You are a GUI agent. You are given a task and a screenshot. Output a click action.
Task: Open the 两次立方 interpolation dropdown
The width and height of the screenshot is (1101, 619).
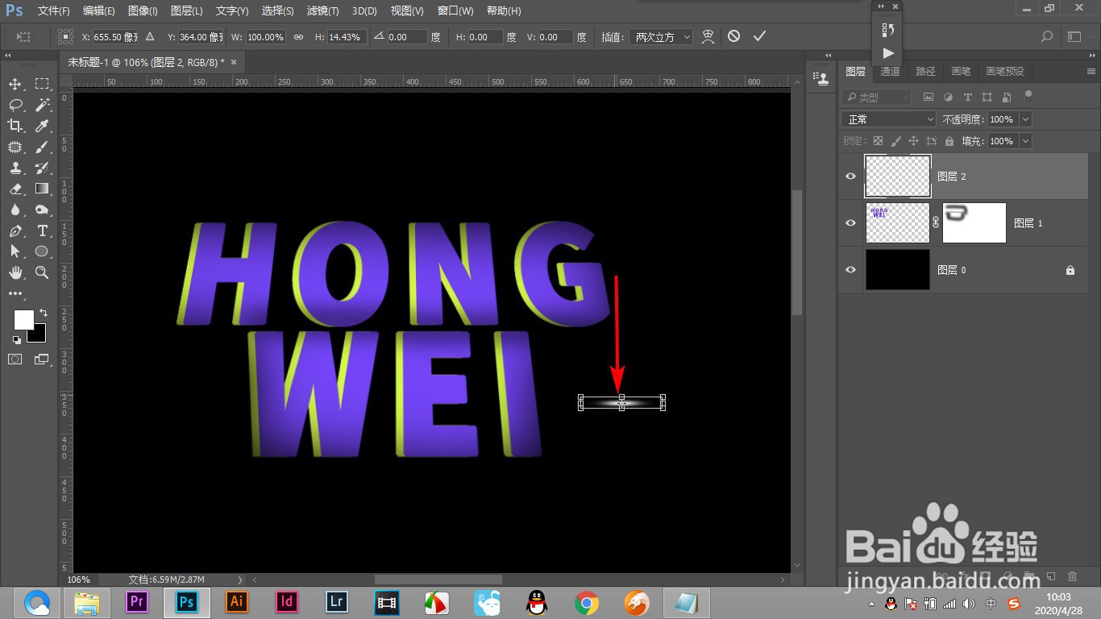661,36
